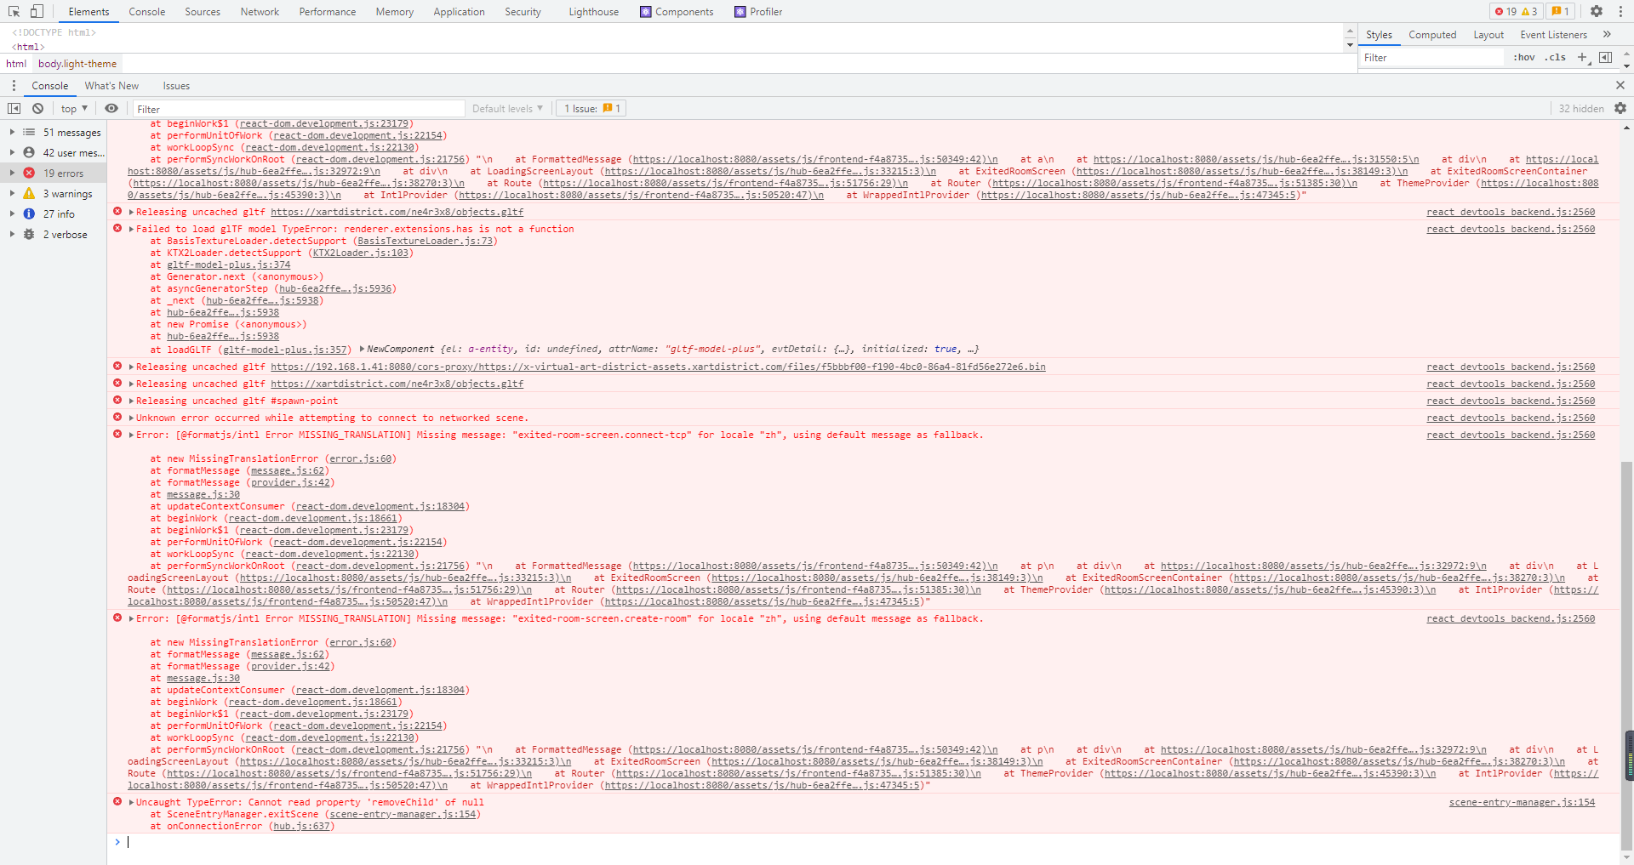1634x865 pixels.
Task: Expand the NewComponent object details
Action: pos(363,349)
